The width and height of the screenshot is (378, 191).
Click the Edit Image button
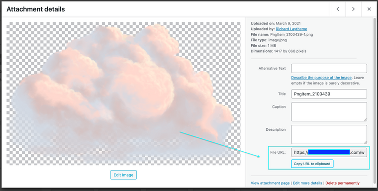tap(123, 175)
